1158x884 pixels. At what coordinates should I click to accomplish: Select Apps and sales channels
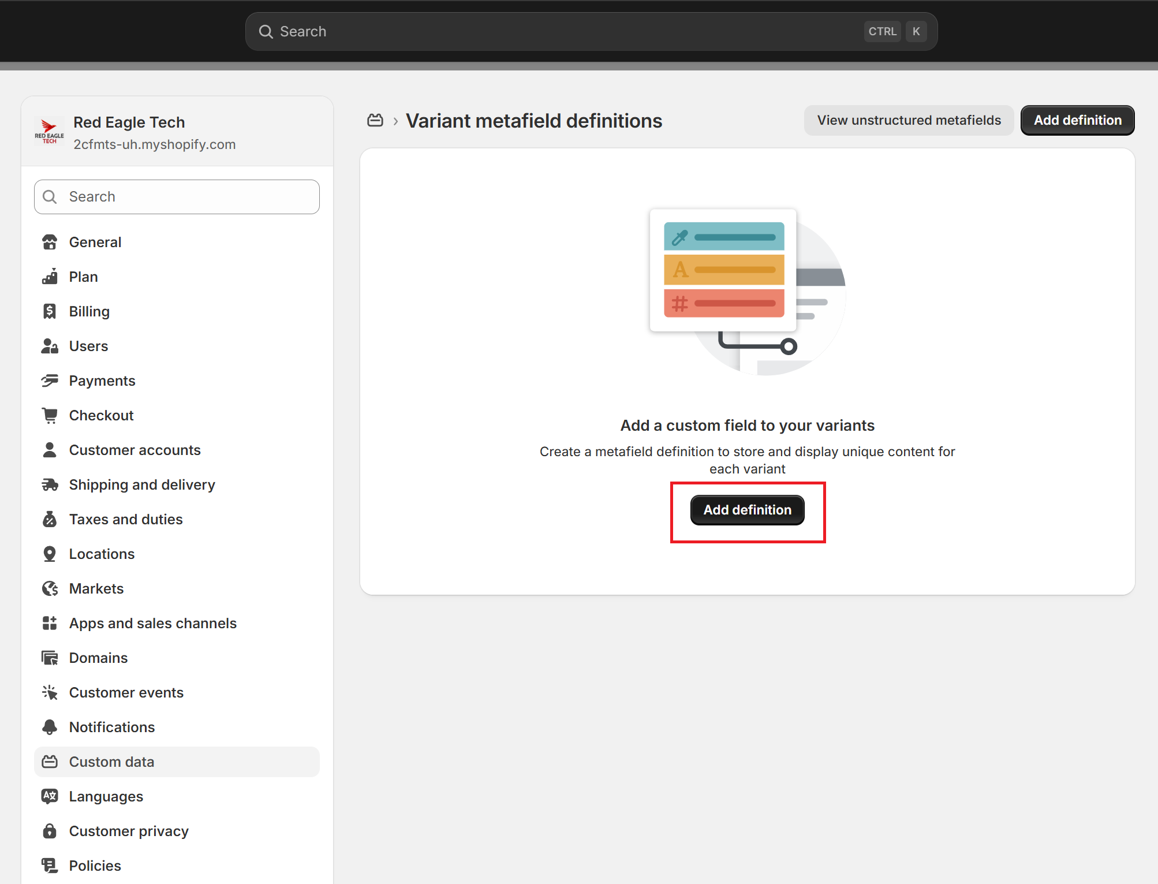152,624
